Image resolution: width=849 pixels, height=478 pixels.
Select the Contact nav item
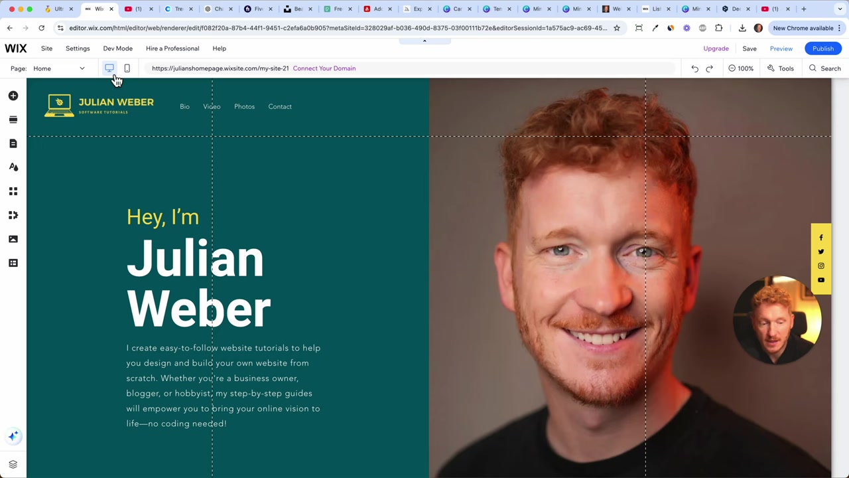(280, 107)
